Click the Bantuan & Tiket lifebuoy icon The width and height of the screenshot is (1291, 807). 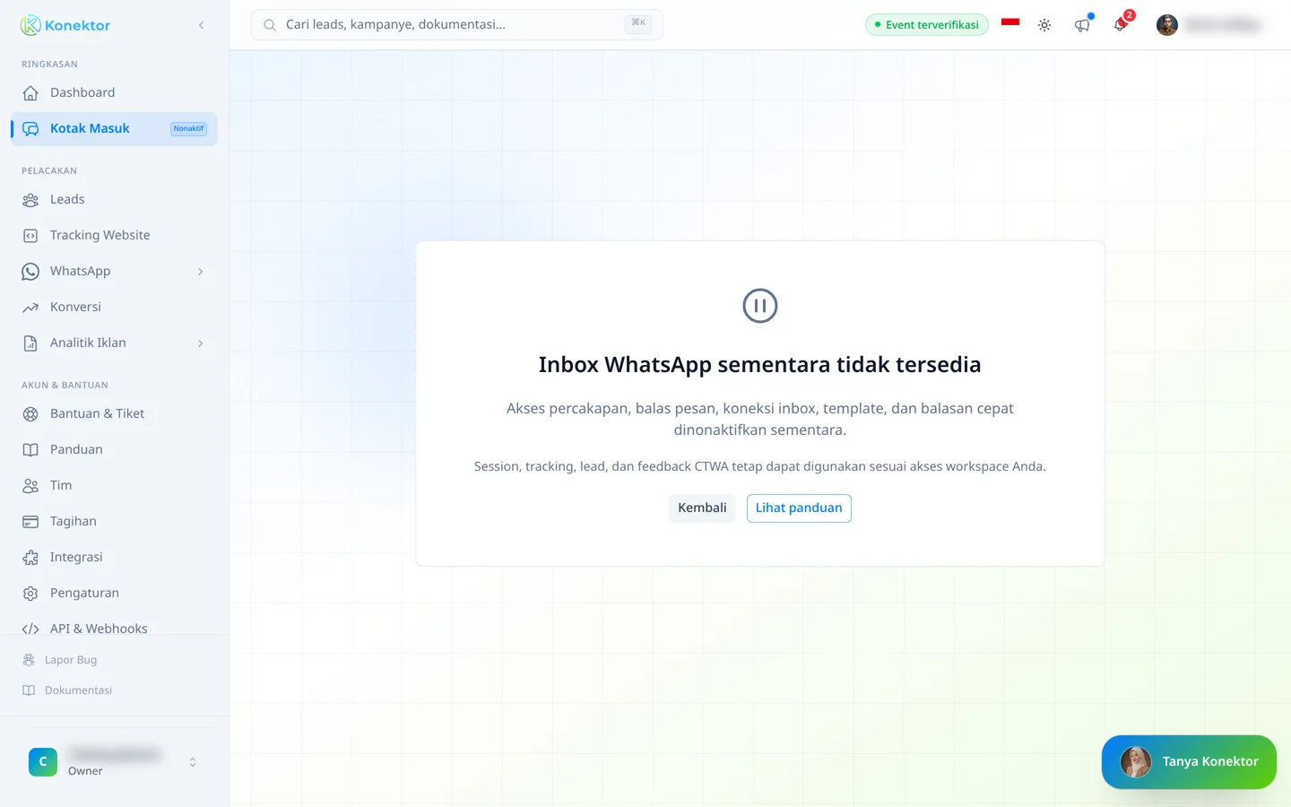[30, 414]
